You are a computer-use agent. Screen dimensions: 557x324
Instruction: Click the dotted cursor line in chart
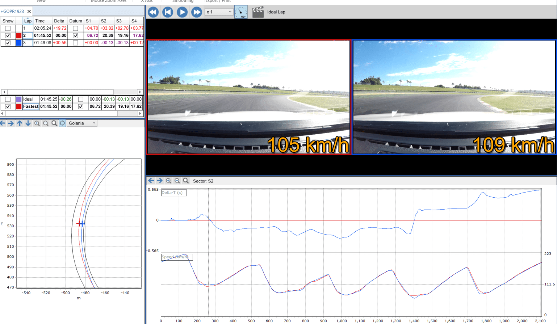point(209,253)
